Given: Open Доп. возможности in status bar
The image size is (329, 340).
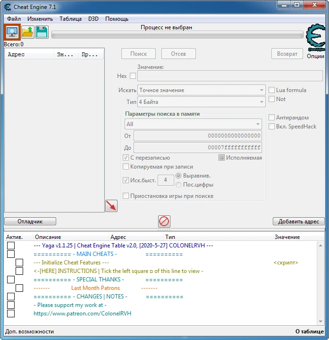Looking at the screenshot, I should 29,331.
